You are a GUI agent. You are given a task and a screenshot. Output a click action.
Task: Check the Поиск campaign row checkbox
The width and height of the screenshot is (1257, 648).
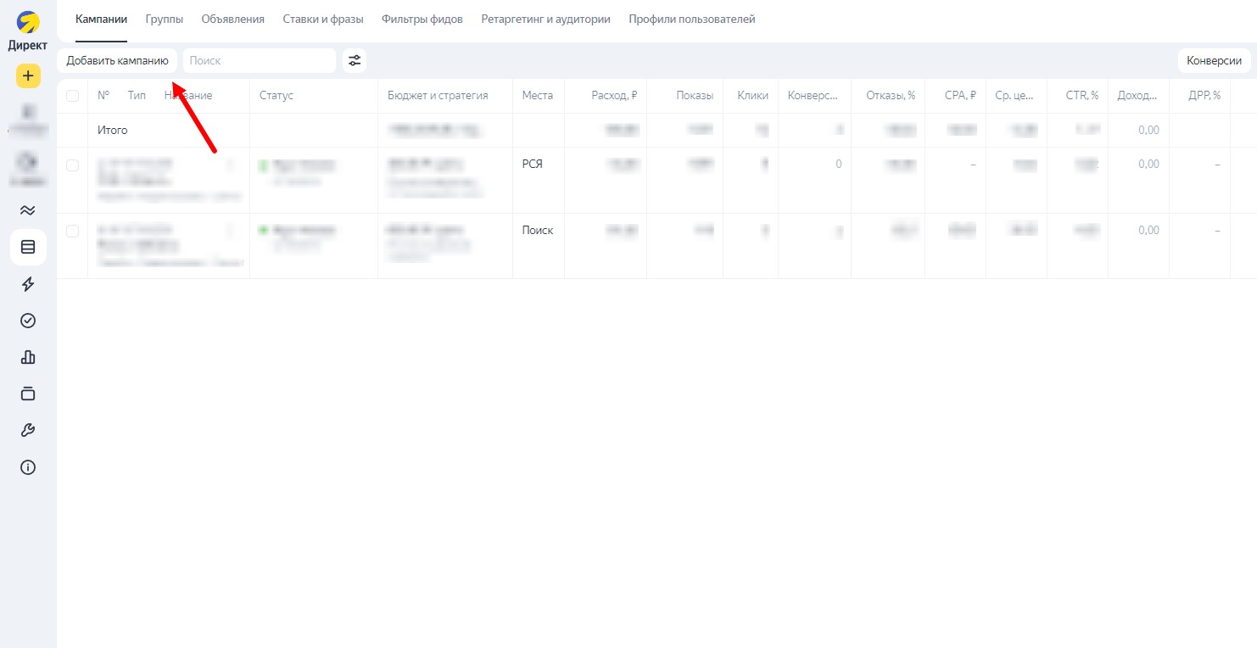tap(72, 231)
